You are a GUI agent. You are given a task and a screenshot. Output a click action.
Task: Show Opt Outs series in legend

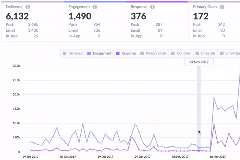(181, 53)
